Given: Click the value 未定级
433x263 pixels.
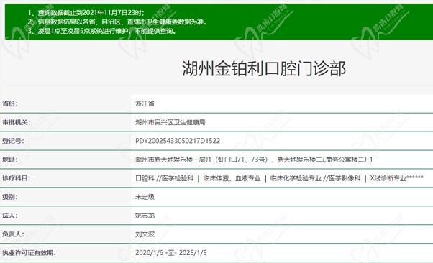Looking at the screenshot, I should [145, 197].
